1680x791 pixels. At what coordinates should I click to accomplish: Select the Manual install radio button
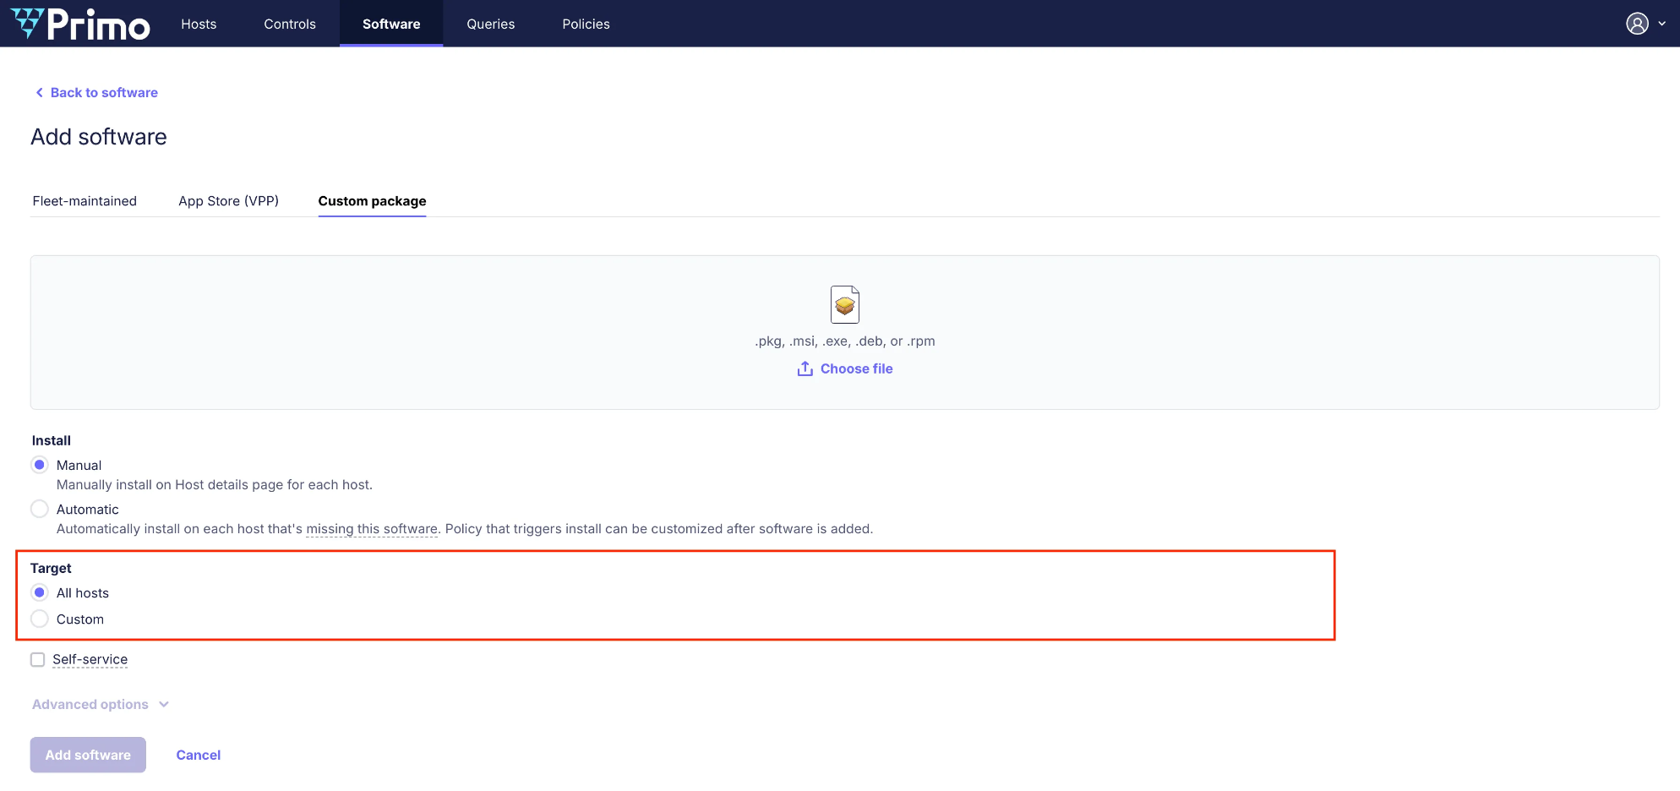tap(40, 465)
